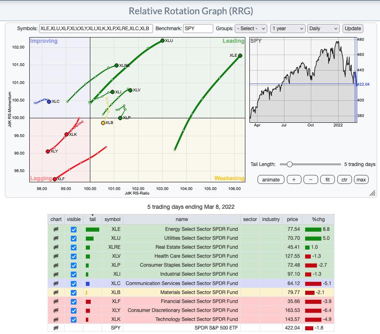
Task: Open the 1 year period dropdown
Action: (287, 29)
